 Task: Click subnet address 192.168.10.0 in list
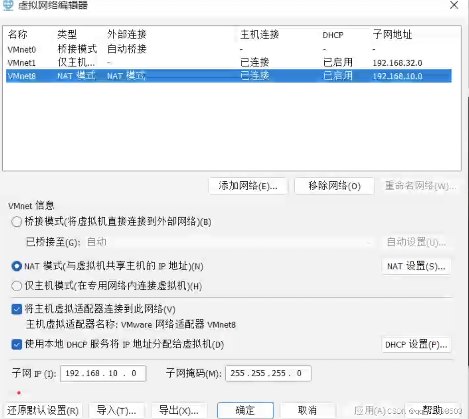(x=397, y=76)
